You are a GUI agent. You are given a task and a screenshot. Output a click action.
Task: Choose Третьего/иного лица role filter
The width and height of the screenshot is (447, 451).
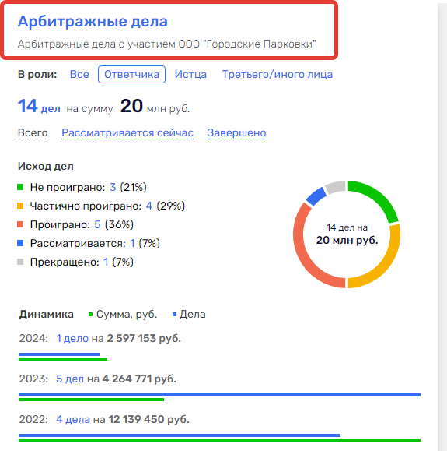coord(278,74)
